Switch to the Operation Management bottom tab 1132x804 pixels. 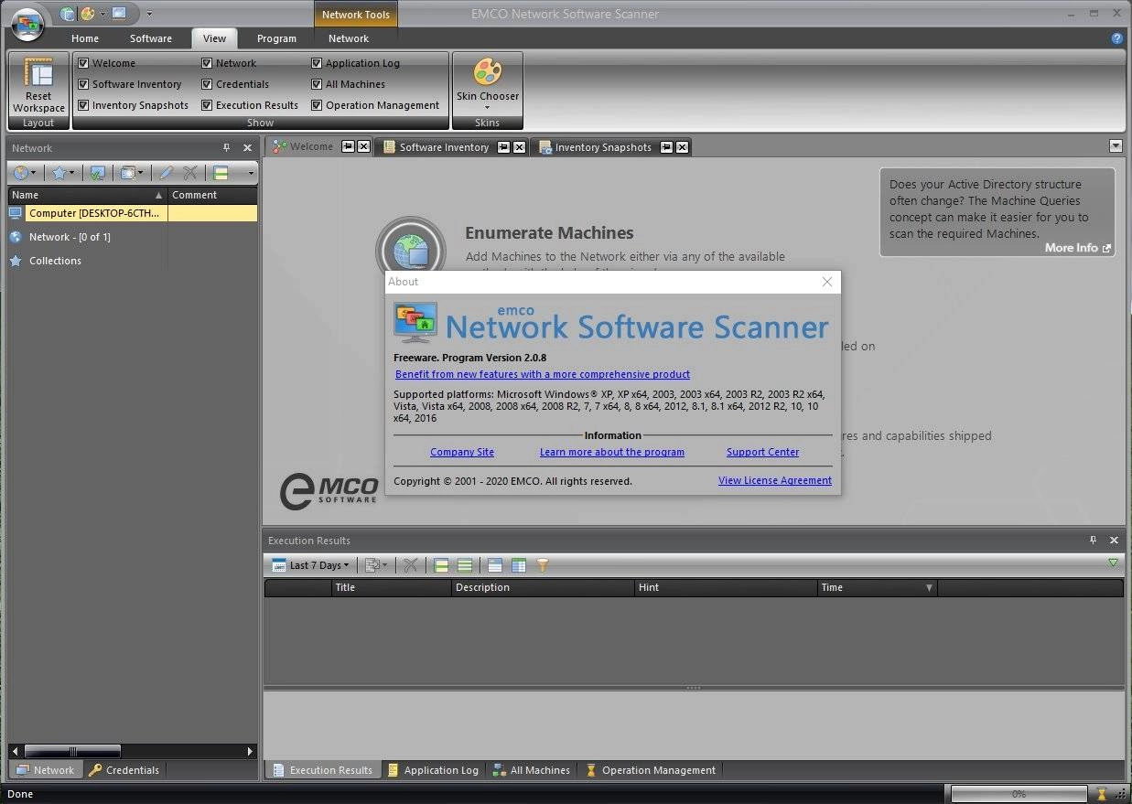pyautogui.click(x=651, y=770)
